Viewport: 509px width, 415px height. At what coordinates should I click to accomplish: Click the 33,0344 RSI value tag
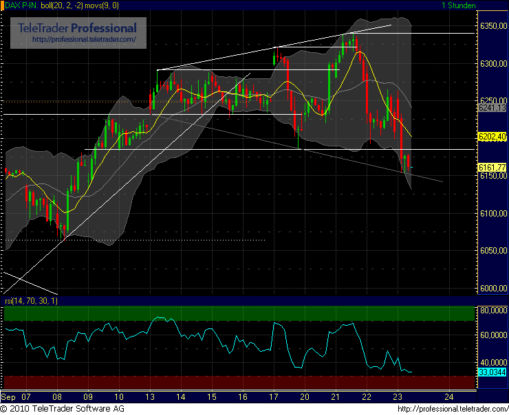(492, 372)
